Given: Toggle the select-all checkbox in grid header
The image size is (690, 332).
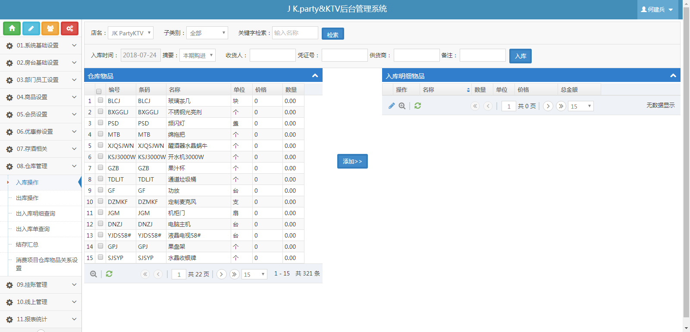Looking at the screenshot, I should (99, 91).
